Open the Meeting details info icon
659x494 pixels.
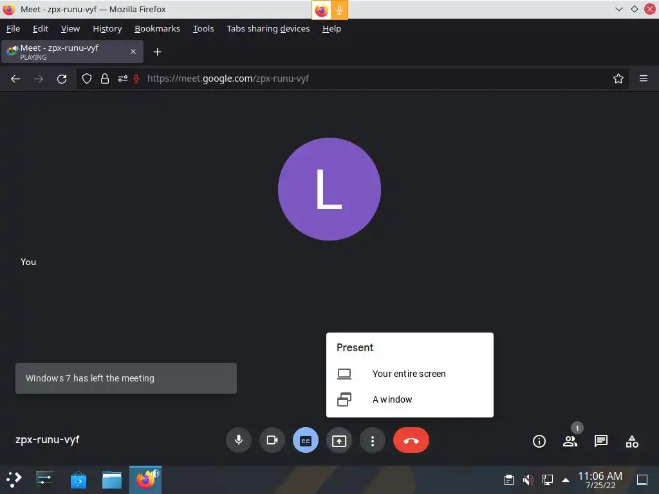(x=539, y=441)
